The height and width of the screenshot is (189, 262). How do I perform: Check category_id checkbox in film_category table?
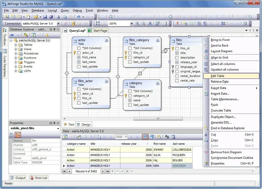coord(130,57)
